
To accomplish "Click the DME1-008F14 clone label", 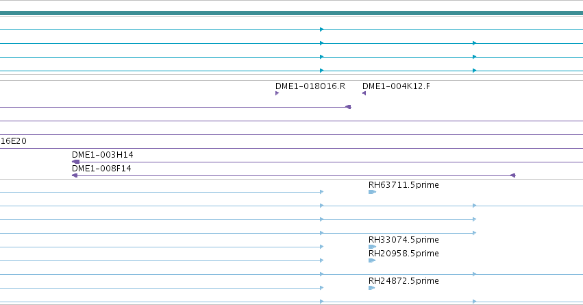I will point(101,169).
